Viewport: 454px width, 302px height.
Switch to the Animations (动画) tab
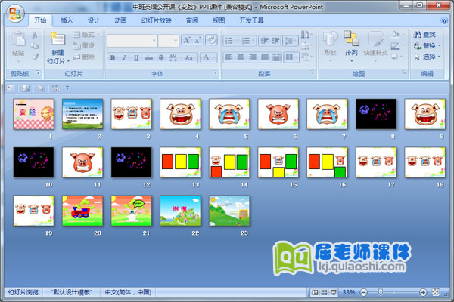pos(120,20)
